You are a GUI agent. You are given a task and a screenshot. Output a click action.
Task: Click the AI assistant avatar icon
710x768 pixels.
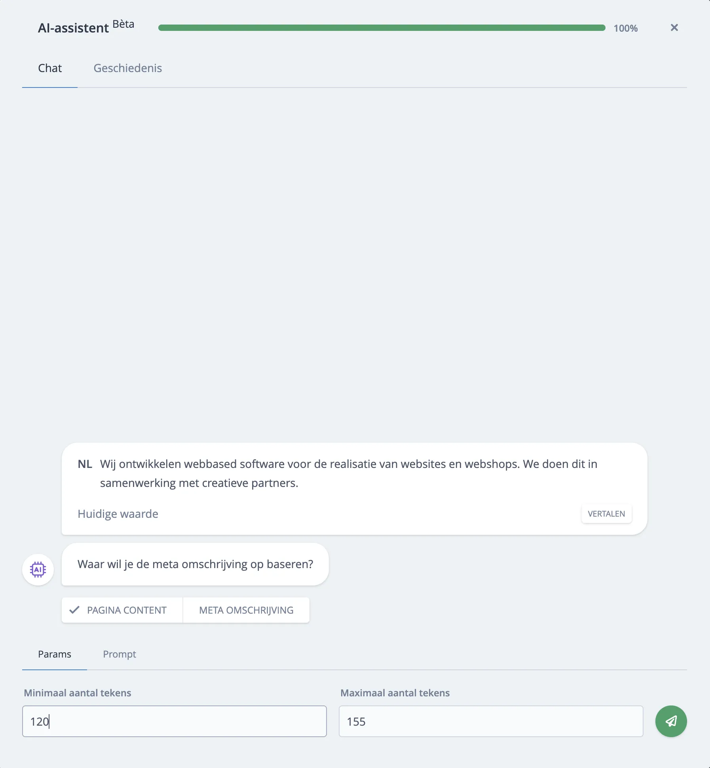[38, 569]
